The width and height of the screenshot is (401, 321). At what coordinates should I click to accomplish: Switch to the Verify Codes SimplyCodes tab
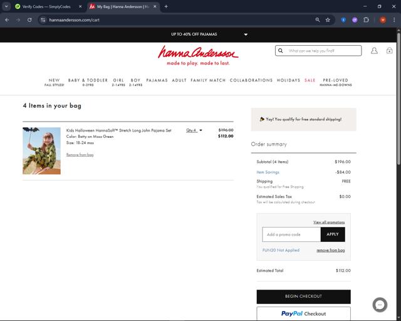click(46, 7)
